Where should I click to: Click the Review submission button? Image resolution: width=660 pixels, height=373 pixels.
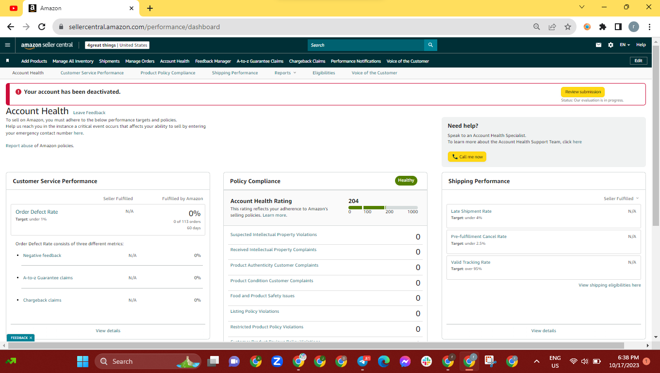(x=583, y=92)
